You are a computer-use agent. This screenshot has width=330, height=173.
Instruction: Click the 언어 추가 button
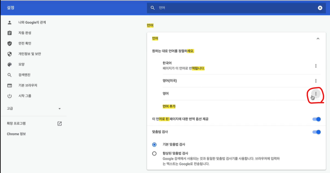point(169,107)
